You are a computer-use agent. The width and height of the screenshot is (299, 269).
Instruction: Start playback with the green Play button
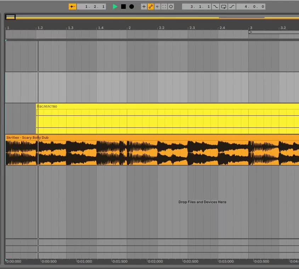pyautogui.click(x=115, y=7)
